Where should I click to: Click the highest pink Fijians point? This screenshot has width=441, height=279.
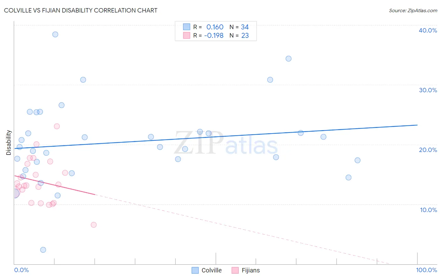[57, 126]
